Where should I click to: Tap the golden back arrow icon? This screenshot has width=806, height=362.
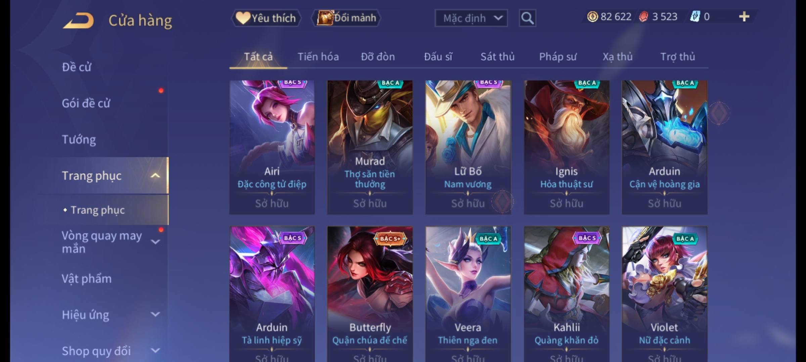[78, 21]
